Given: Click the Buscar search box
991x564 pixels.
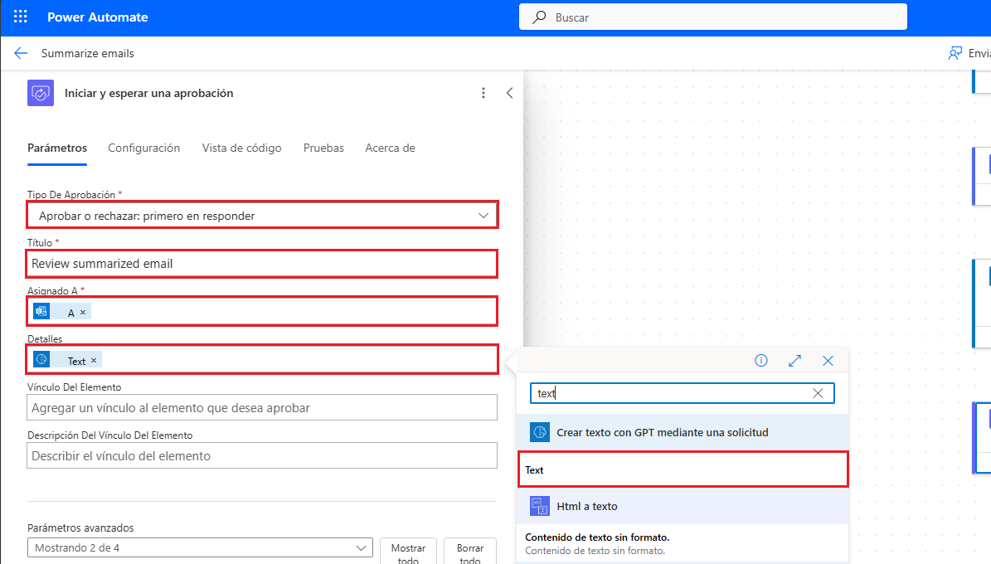Looking at the screenshot, I should tap(713, 17).
